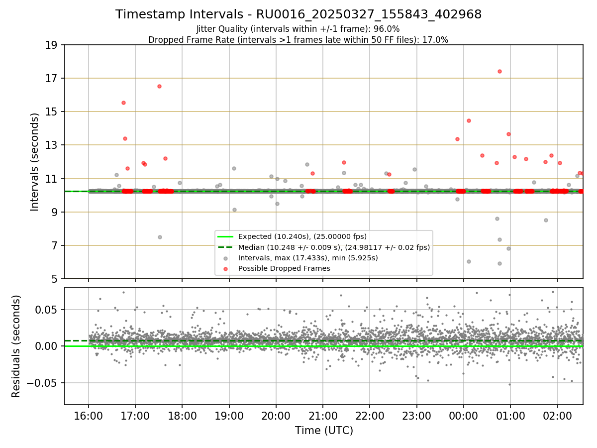This screenshot has width=597, height=448.
Task: Click the highest red dropped-frame point near 17.4 seconds
Action: tap(499, 71)
